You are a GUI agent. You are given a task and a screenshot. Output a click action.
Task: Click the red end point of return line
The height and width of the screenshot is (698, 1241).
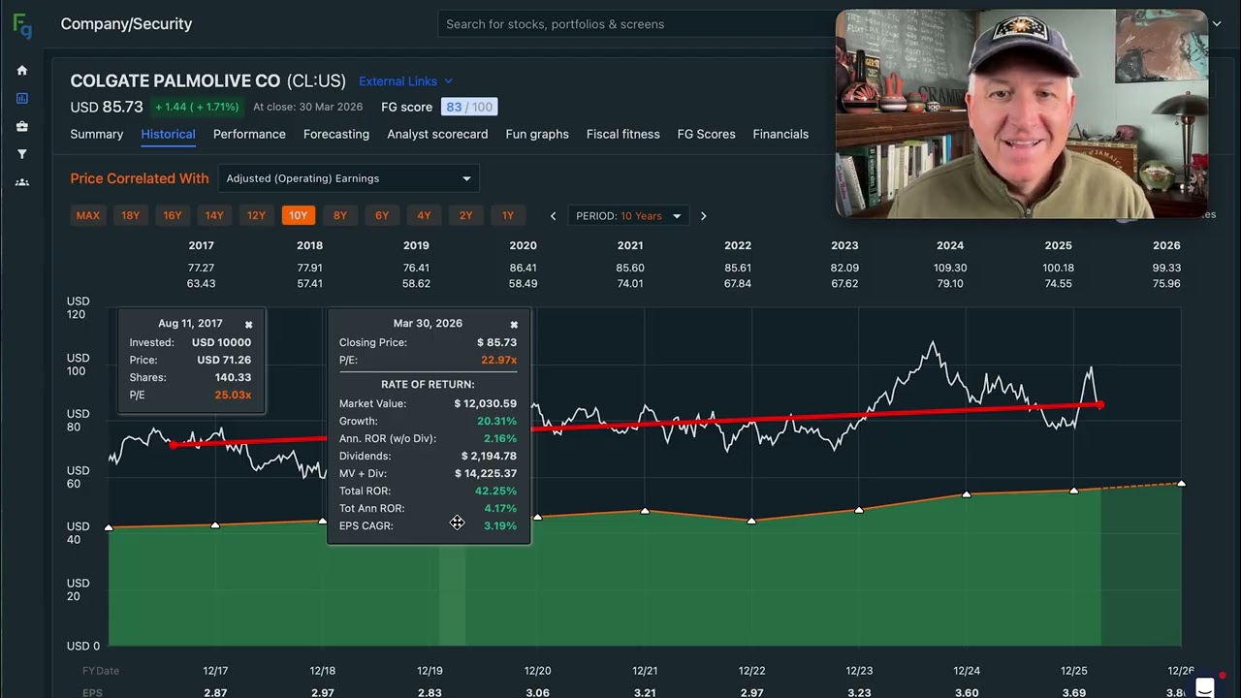coord(1100,404)
